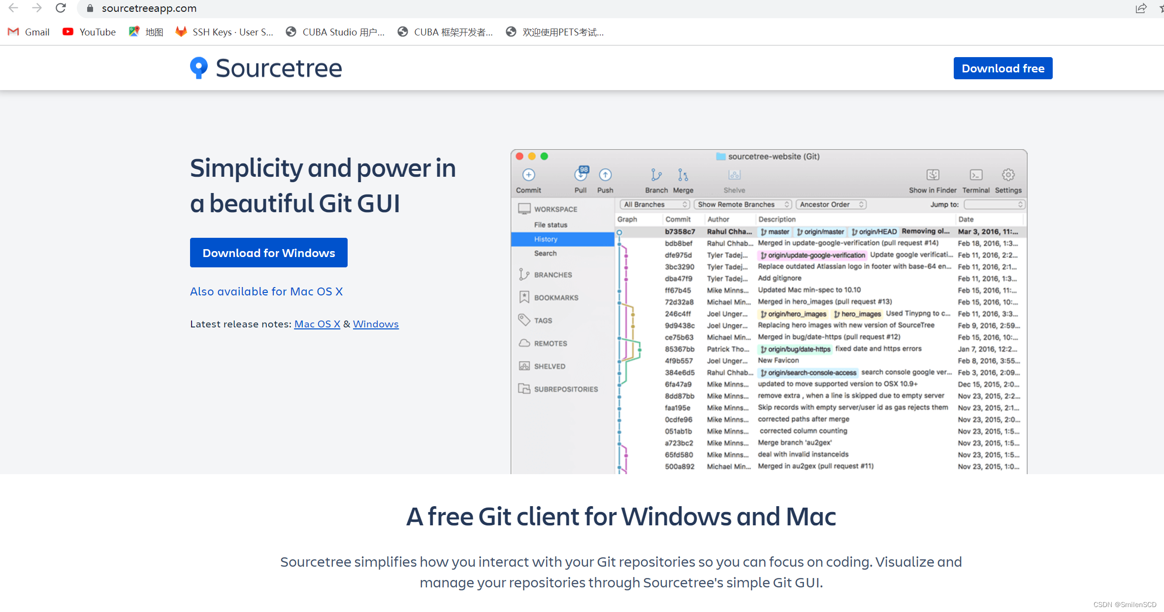
Task: Click the Commit toolbar icon
Action: tap(528, 175)
